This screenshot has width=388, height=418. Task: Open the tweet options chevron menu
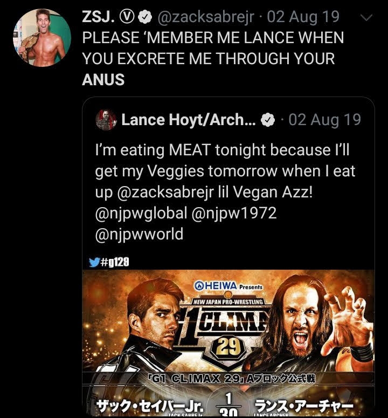pos(365,18)
